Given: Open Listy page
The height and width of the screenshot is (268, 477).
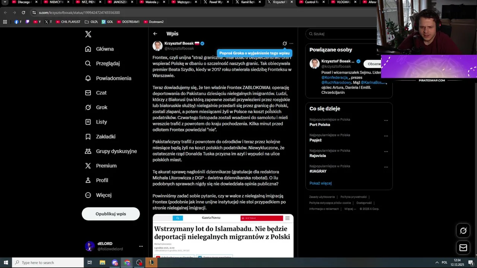Looking at the screenshot, I should pos(96,122).
